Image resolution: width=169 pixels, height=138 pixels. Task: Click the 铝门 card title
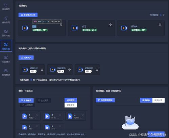[x=84, y=27]
